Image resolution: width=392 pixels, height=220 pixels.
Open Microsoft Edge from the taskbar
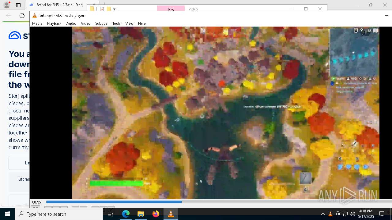(x=126, y=214)
